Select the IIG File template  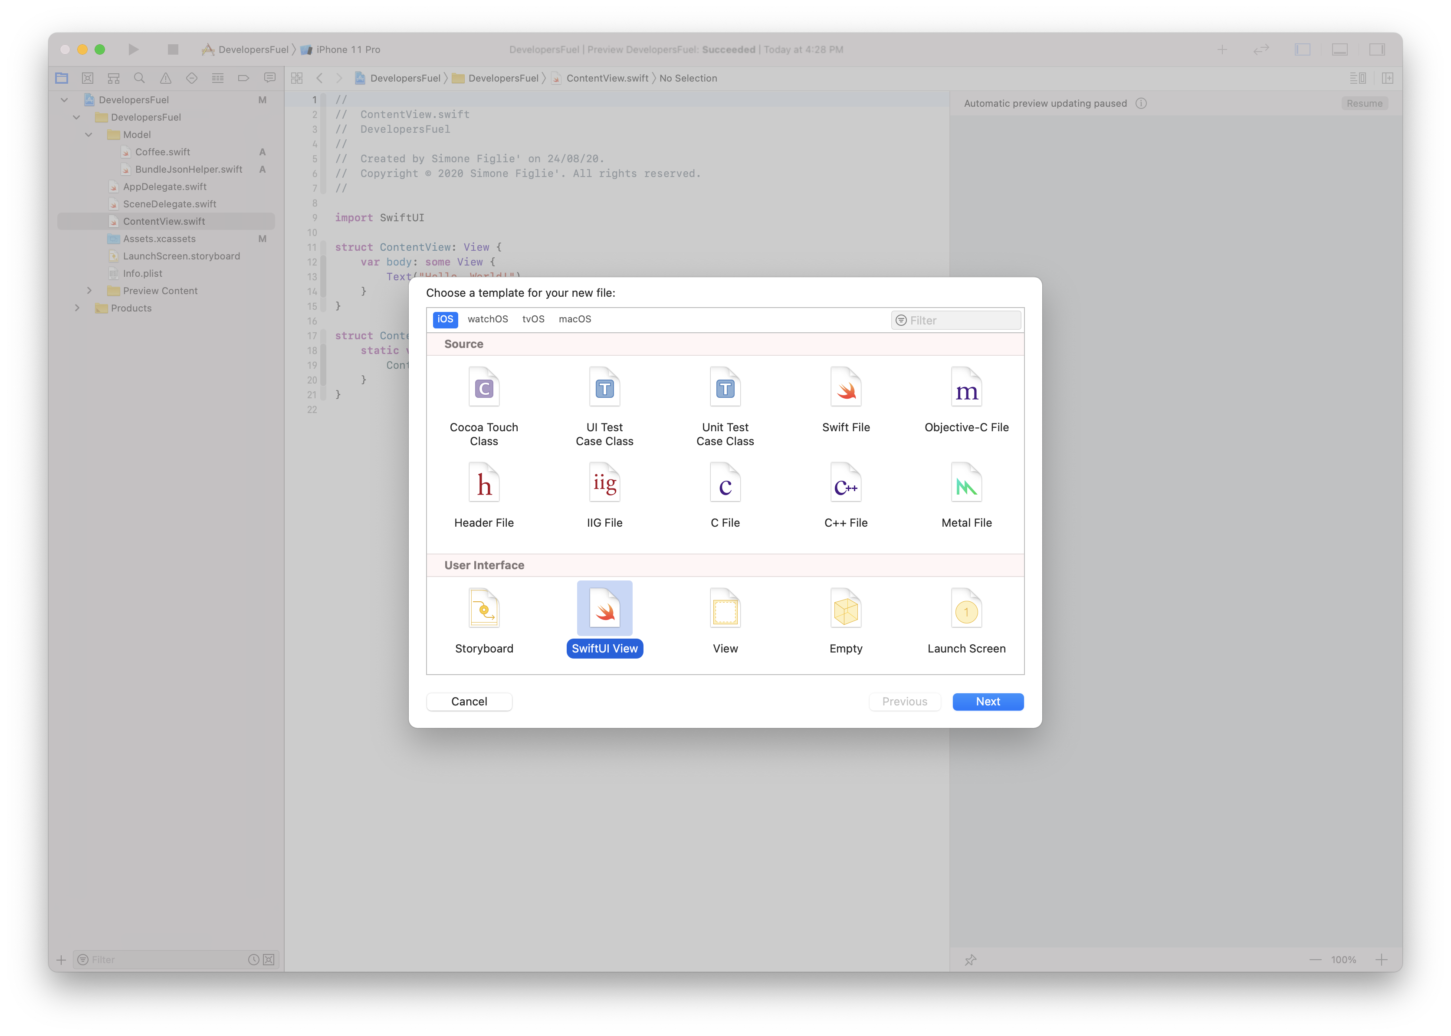coord(604,496)
